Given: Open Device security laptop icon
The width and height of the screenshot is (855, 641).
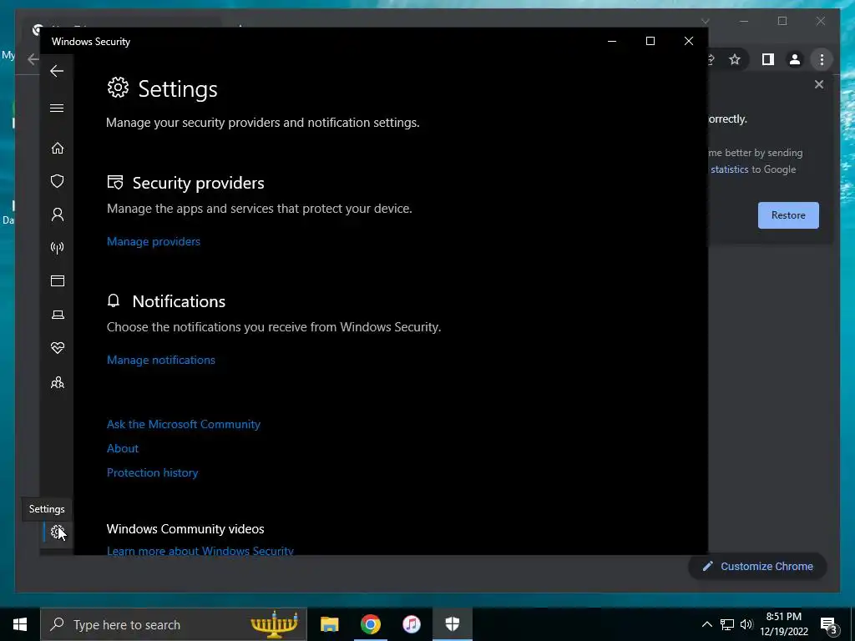Looking at the screenshot, I should (x=58, y=315).
